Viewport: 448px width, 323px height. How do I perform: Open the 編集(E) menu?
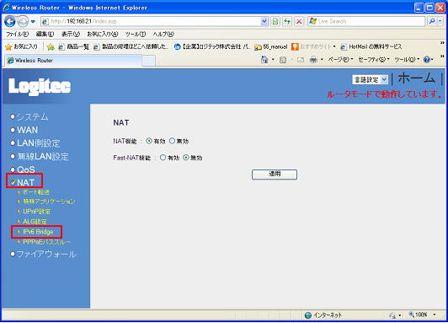point(45,34)
